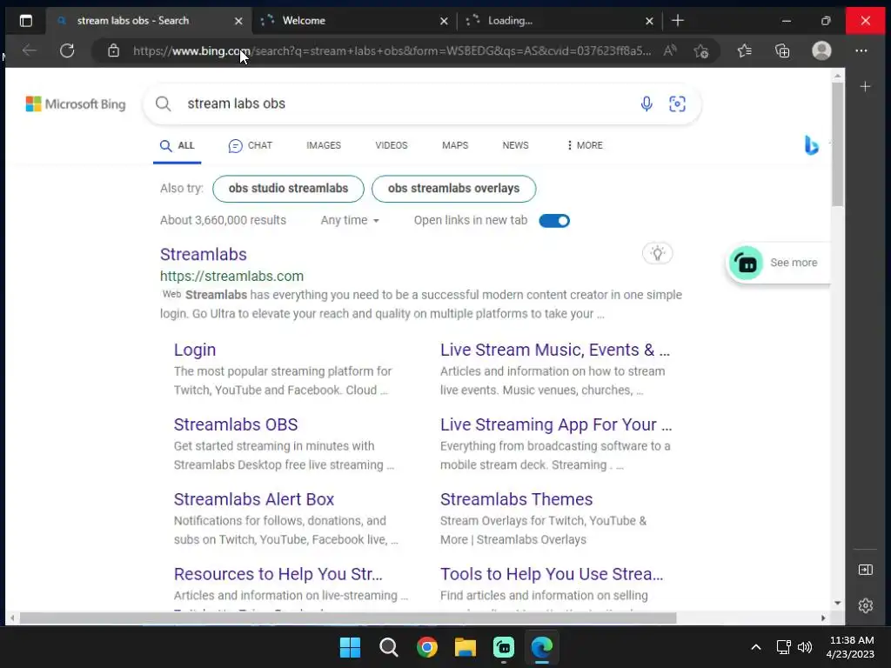Open the Read aloud icon in address bar
This screenshot has height=668, width=891.
(x=670, y=50)
